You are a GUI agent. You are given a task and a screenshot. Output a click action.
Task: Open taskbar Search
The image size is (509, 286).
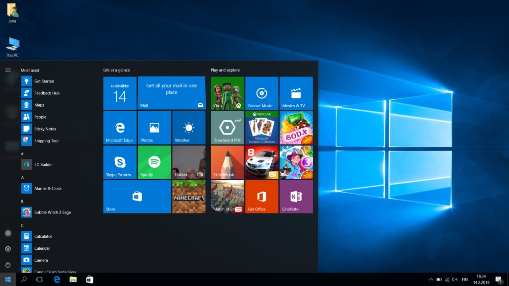[24, 280]
